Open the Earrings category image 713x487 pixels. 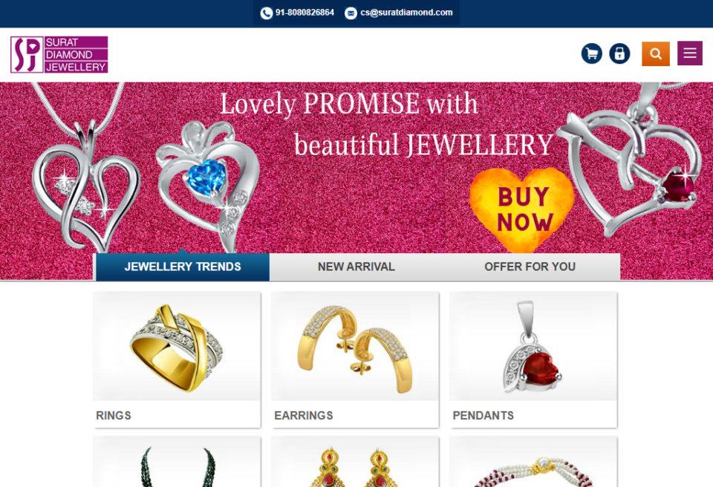355,347
